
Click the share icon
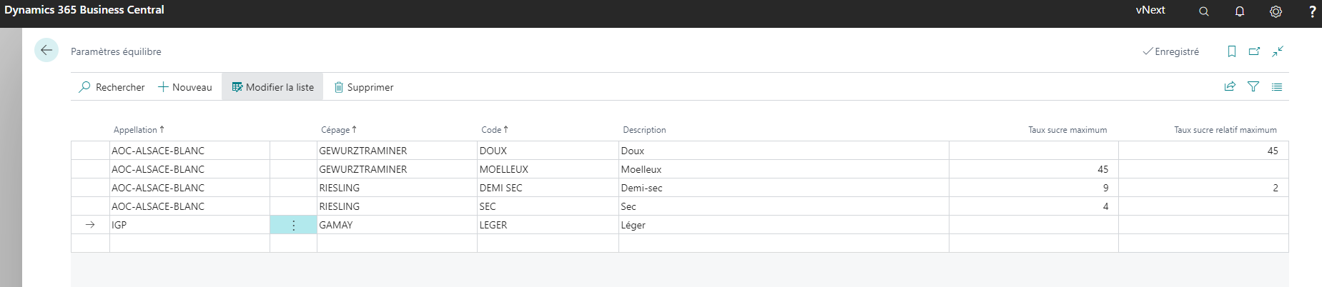click(x=1230, y=86)
